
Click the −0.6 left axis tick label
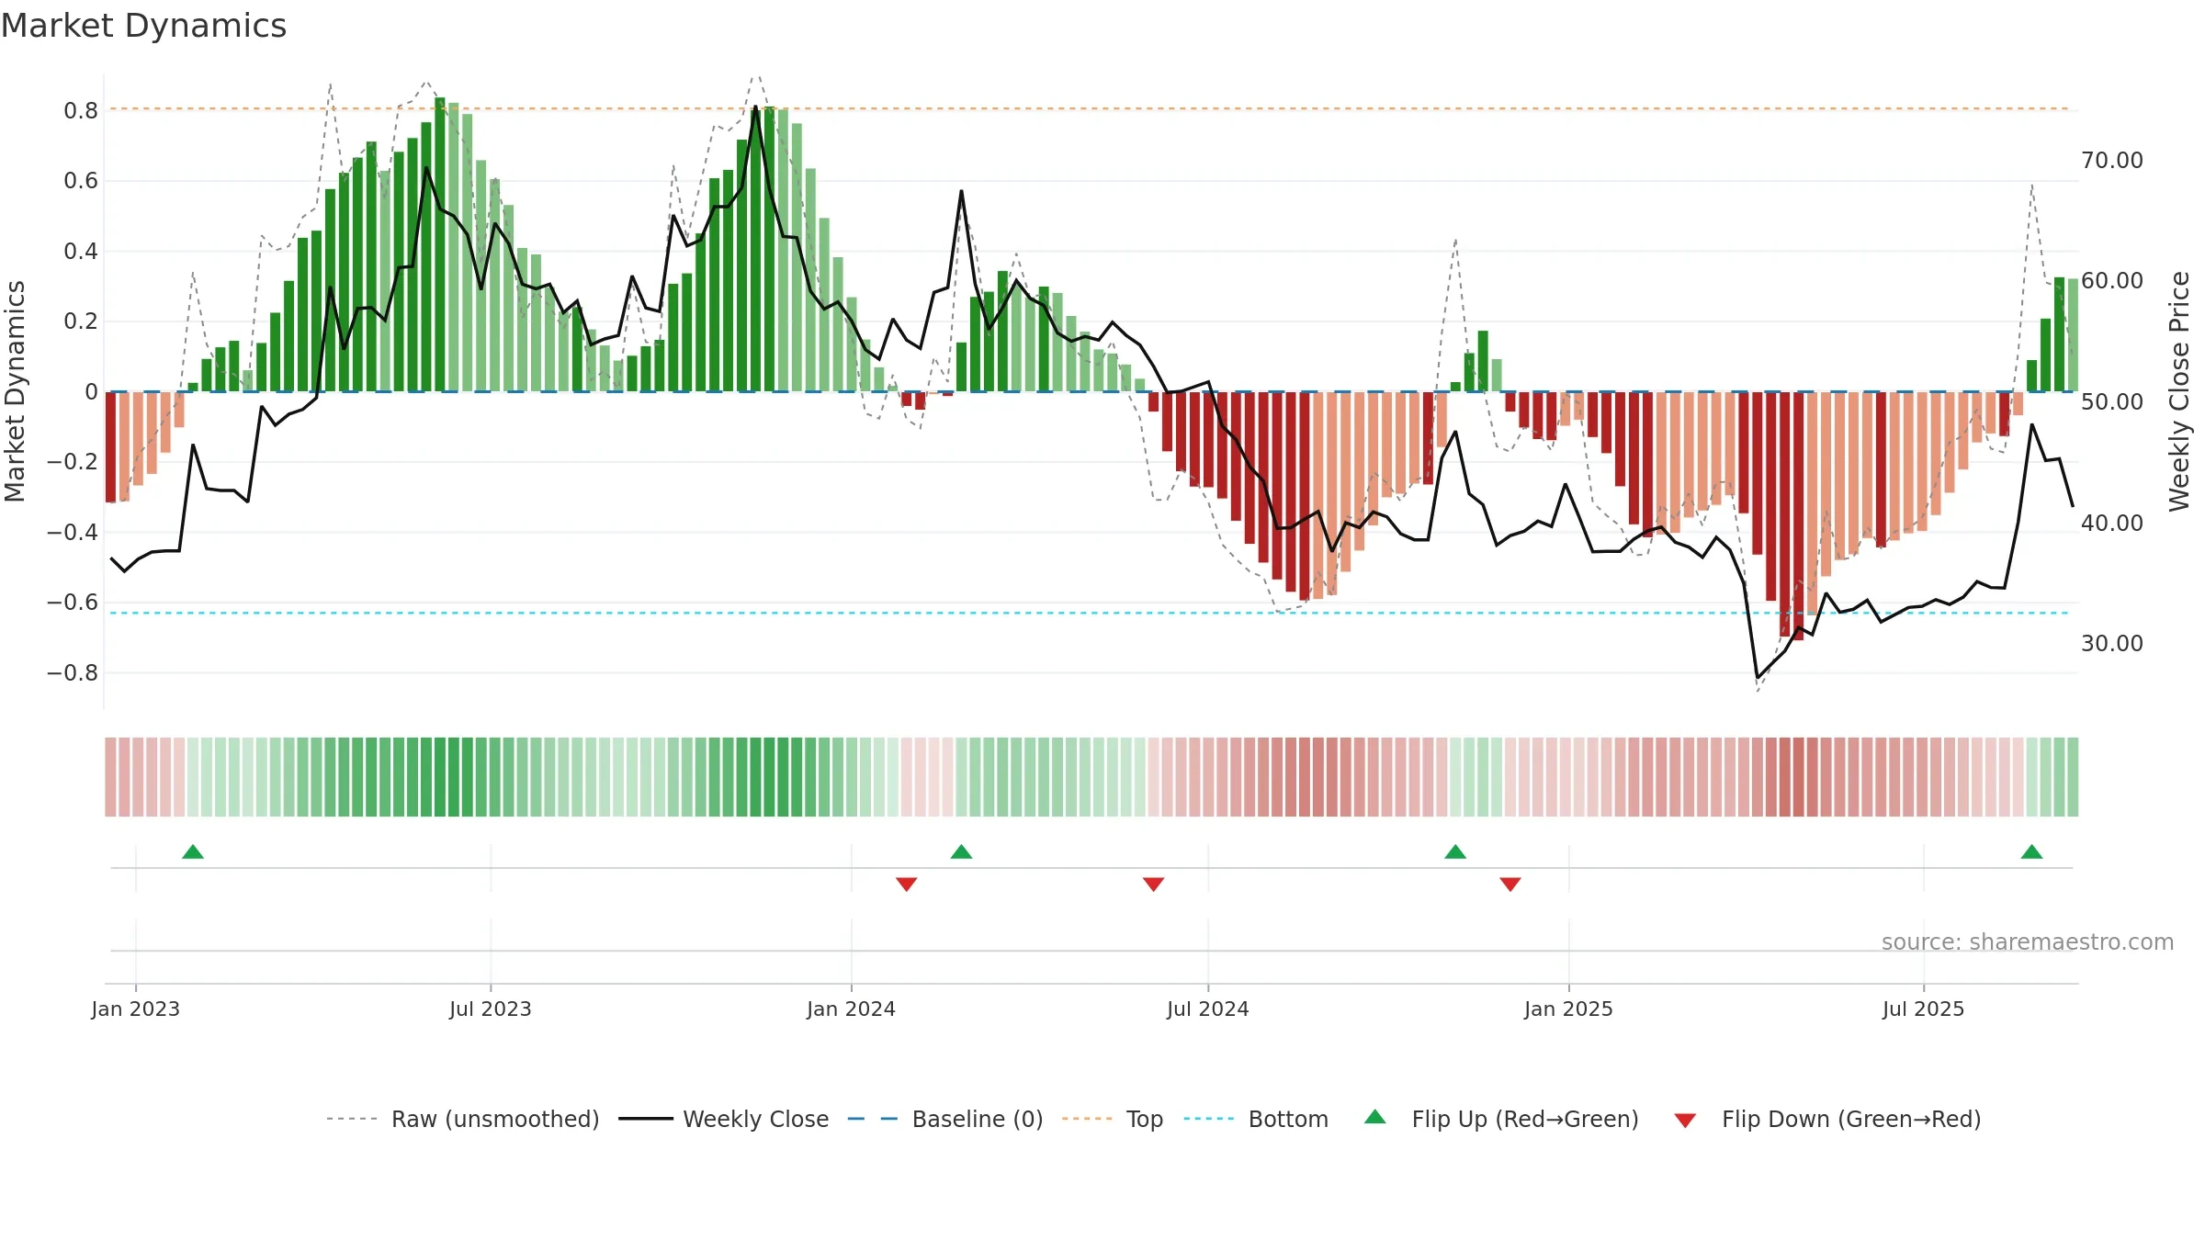tap(73, 603)
